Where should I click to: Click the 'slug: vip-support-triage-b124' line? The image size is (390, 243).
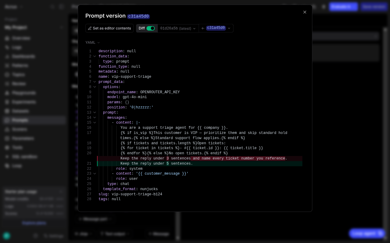(x=130, y=194)
